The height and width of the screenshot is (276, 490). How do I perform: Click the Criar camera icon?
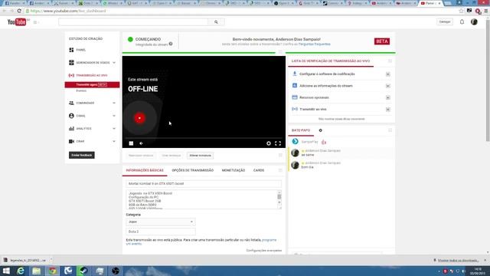pos(71,141)
